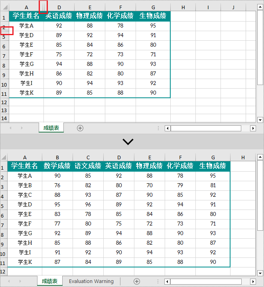Click tab bar split handle in top spreadsheet
Image resolution: width=264 pixels, height=287 pixels.
pyautogui.click(x=158, y=128)
